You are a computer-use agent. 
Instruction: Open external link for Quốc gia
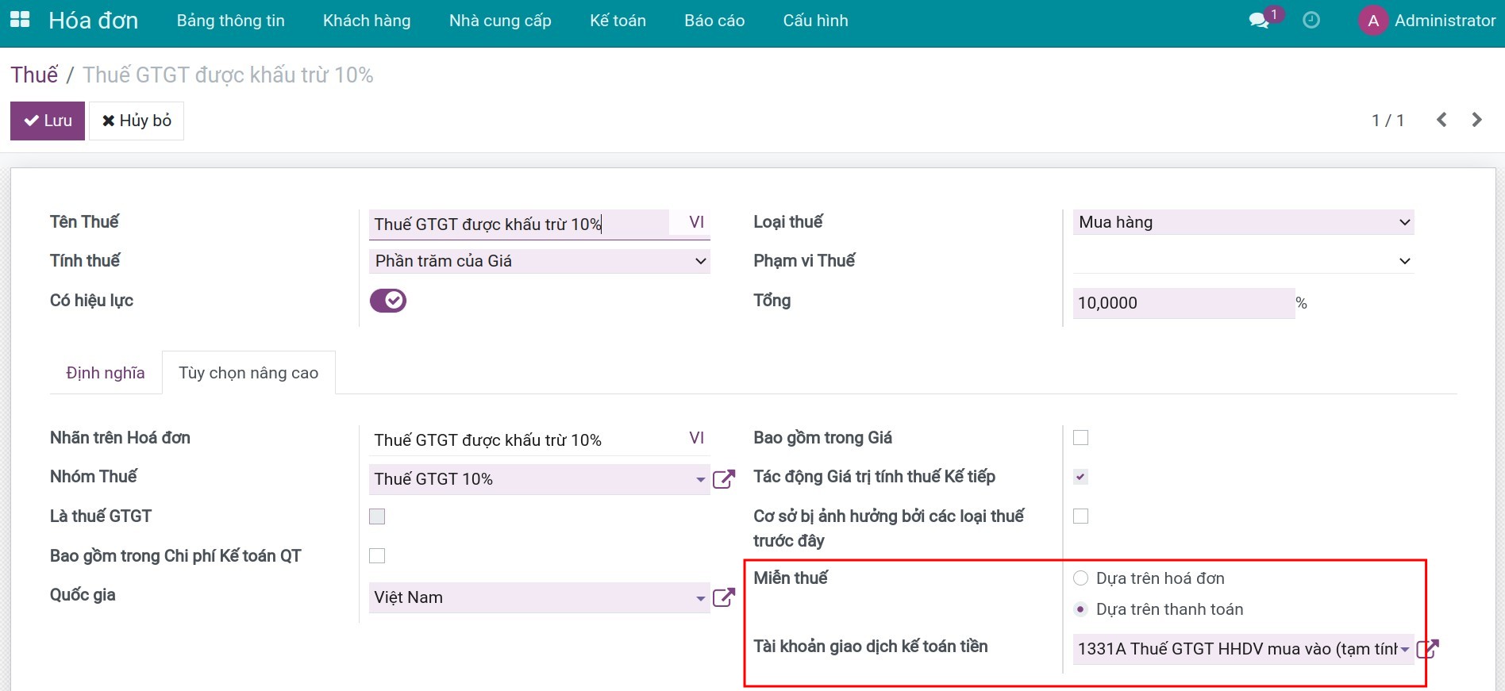coord(723,597)
